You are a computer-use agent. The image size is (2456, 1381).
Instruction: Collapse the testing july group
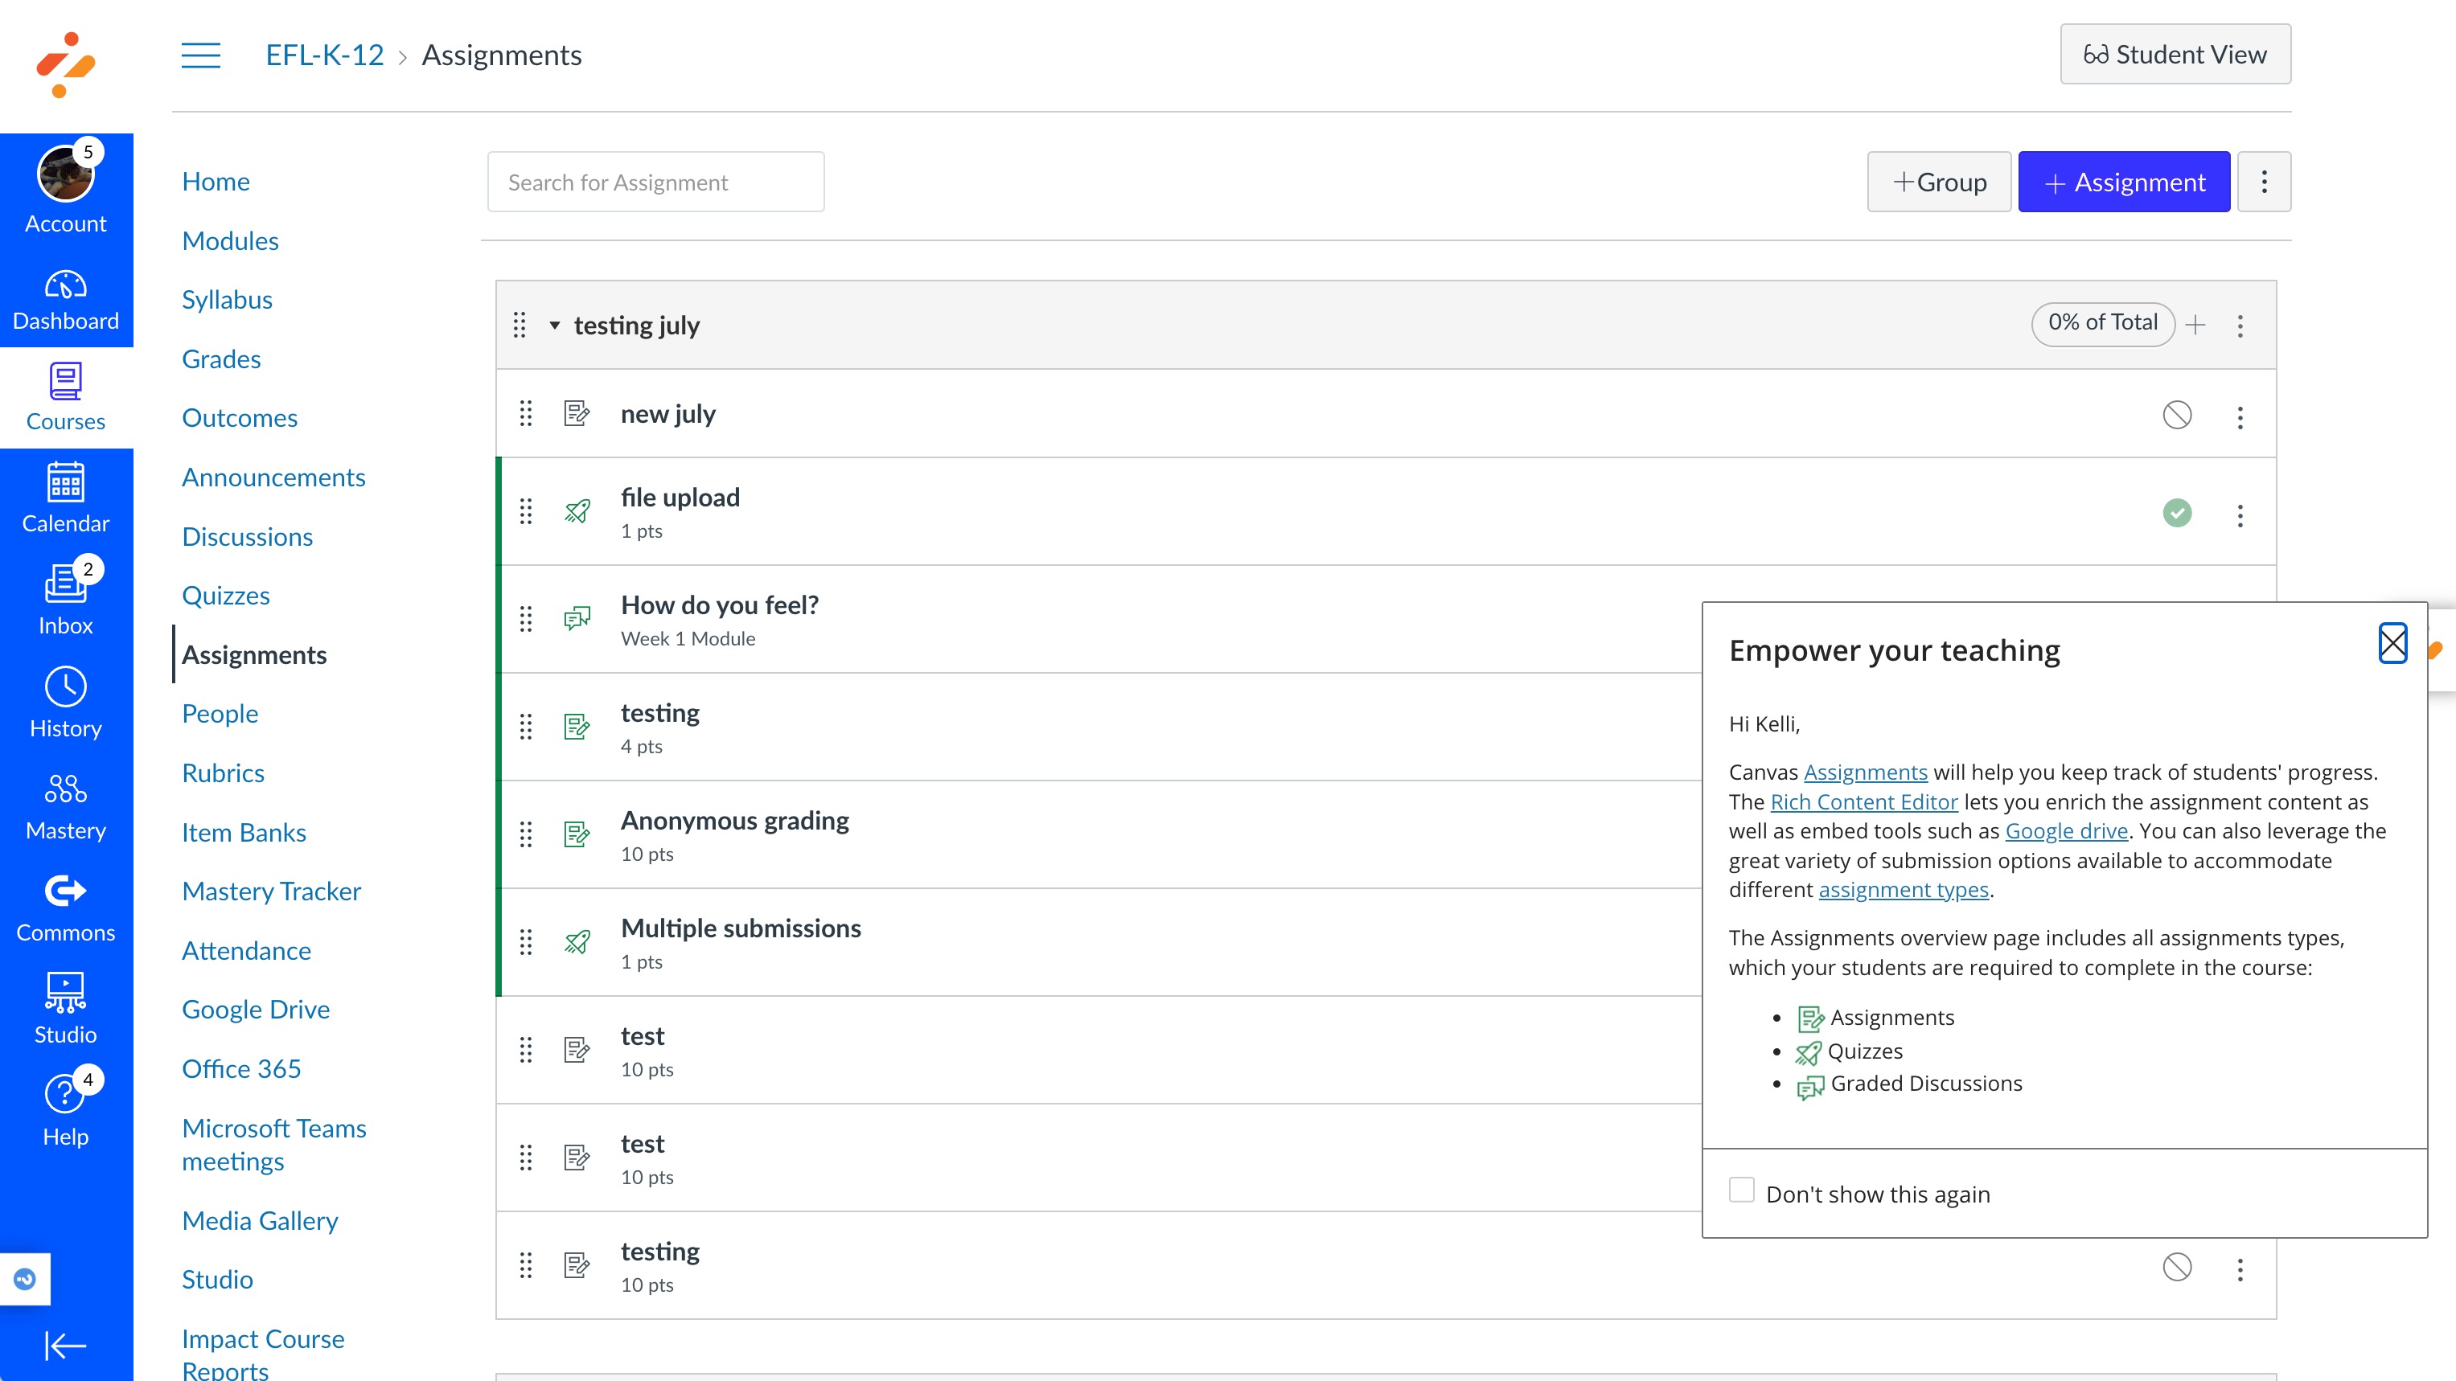tap(554, 325)
